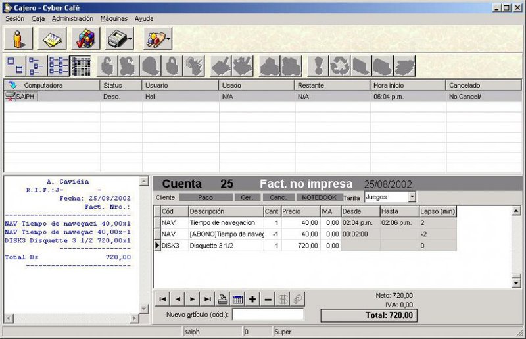Focus the Nuevo artículo code input field
Screen dimensions: 526x339
268,315
